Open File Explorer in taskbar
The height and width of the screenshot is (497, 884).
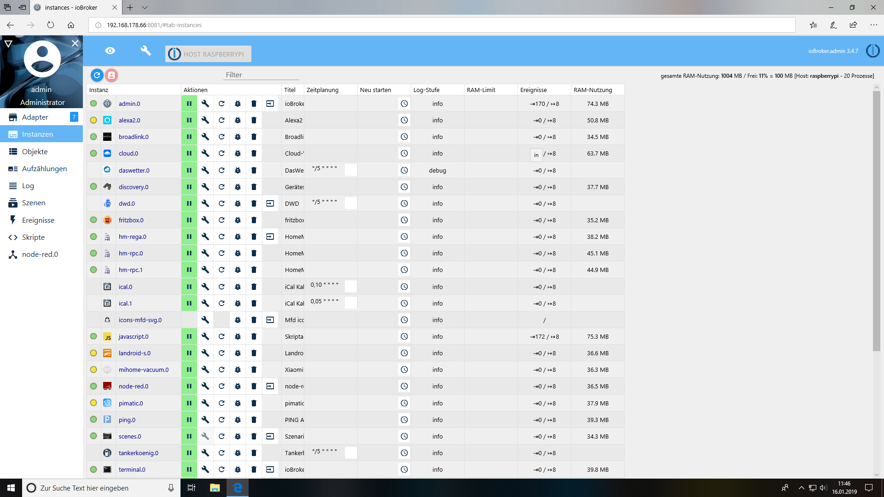(215, 488)
